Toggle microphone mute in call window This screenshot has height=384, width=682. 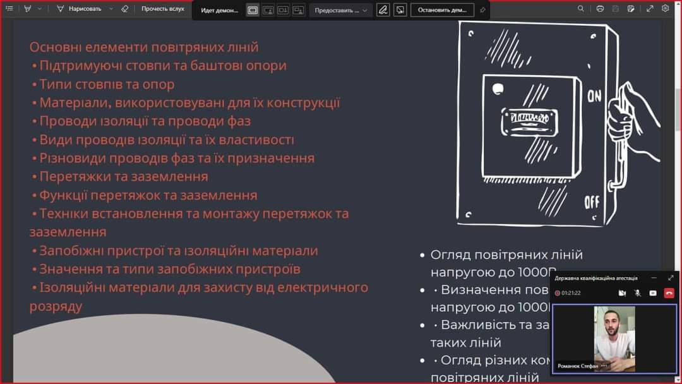tap(638, 293)
